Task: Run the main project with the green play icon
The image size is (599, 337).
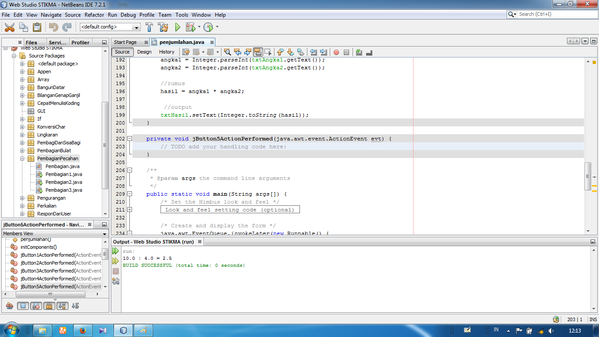Action: click(178, 27)
